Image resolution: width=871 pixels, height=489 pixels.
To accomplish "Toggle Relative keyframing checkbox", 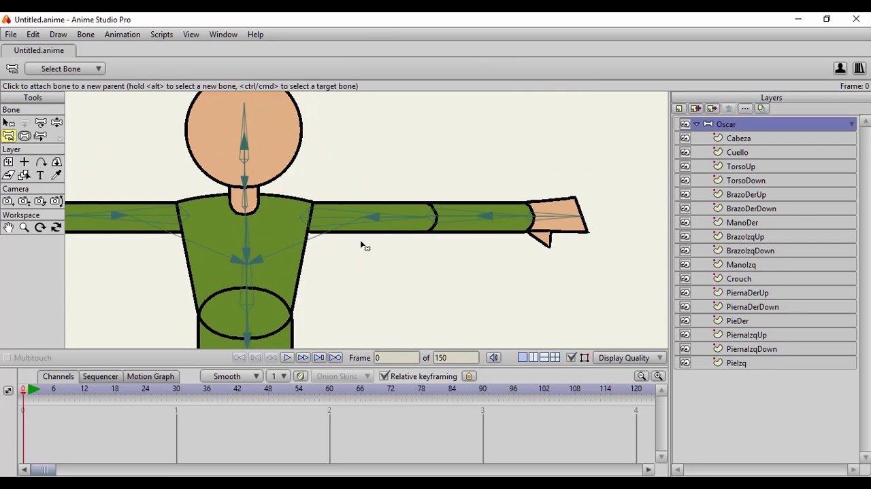I will pos(384,376).
